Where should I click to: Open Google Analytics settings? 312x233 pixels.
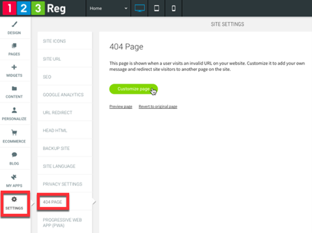click(65, 95)
